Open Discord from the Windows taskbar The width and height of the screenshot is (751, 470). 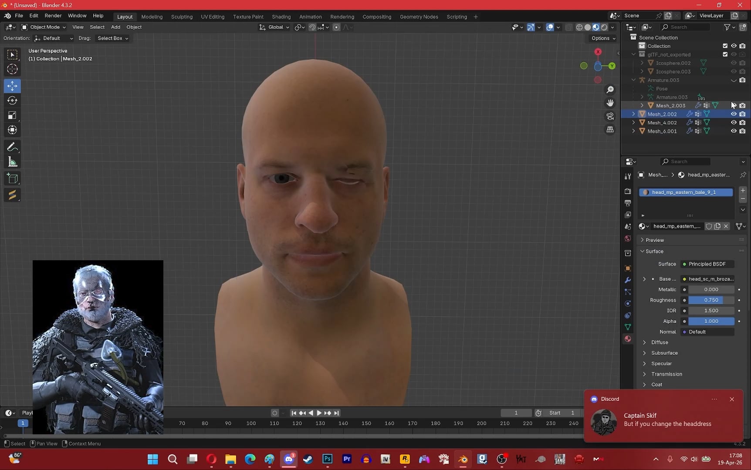point(289,459)
